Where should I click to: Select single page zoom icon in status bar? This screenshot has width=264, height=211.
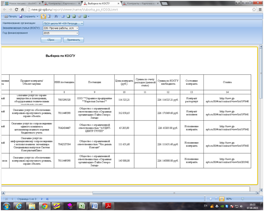211,199
